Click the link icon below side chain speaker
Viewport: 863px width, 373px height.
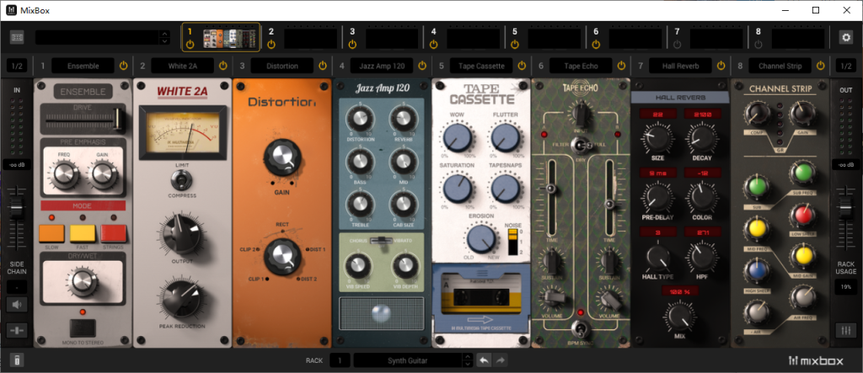(17, 330)
